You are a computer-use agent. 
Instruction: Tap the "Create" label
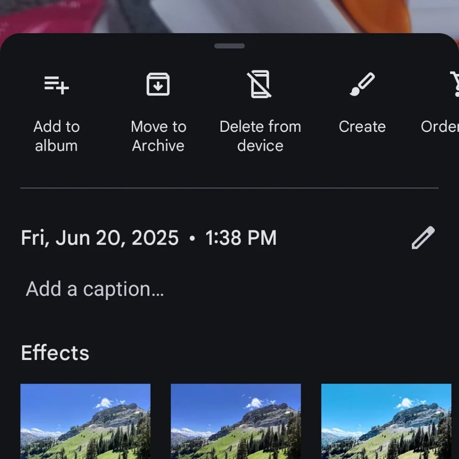[x=362, y=127]
